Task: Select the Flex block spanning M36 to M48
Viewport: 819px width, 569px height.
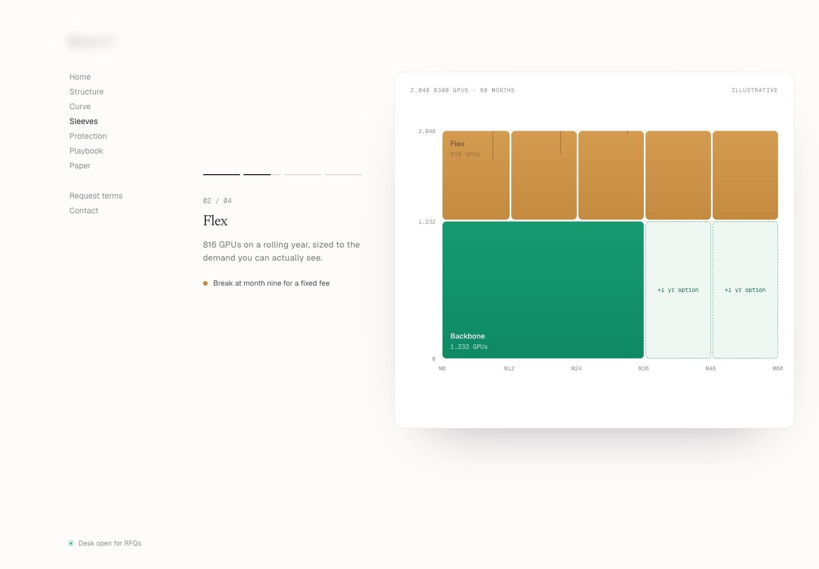Action: (678, 175)
